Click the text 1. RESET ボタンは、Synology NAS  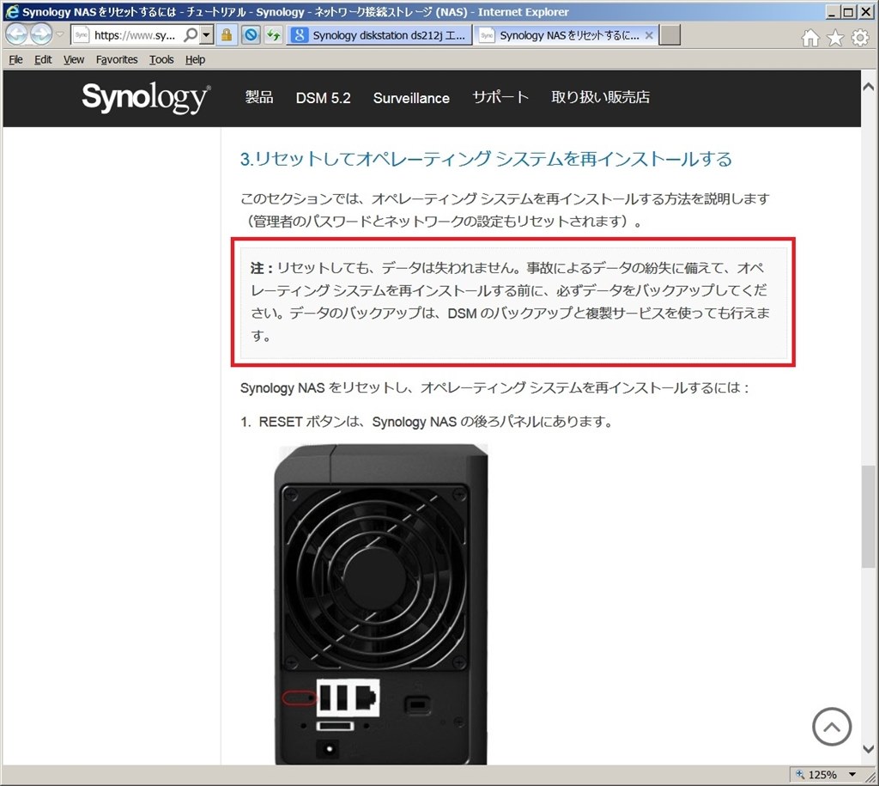pos(349,422)
